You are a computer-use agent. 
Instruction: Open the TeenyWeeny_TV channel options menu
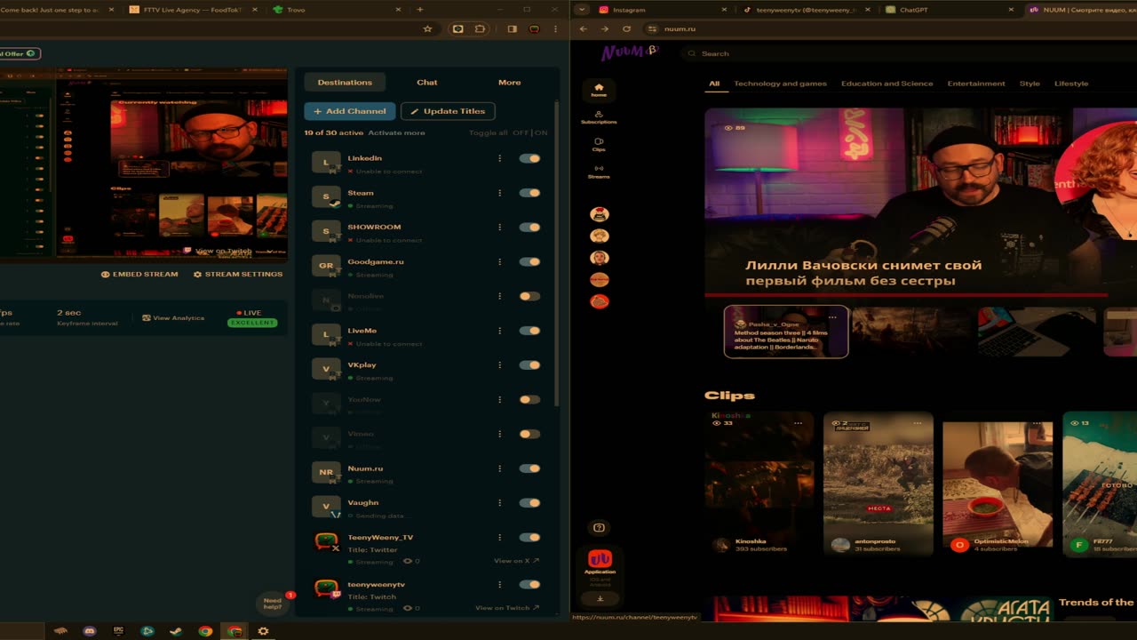[500, 537]
